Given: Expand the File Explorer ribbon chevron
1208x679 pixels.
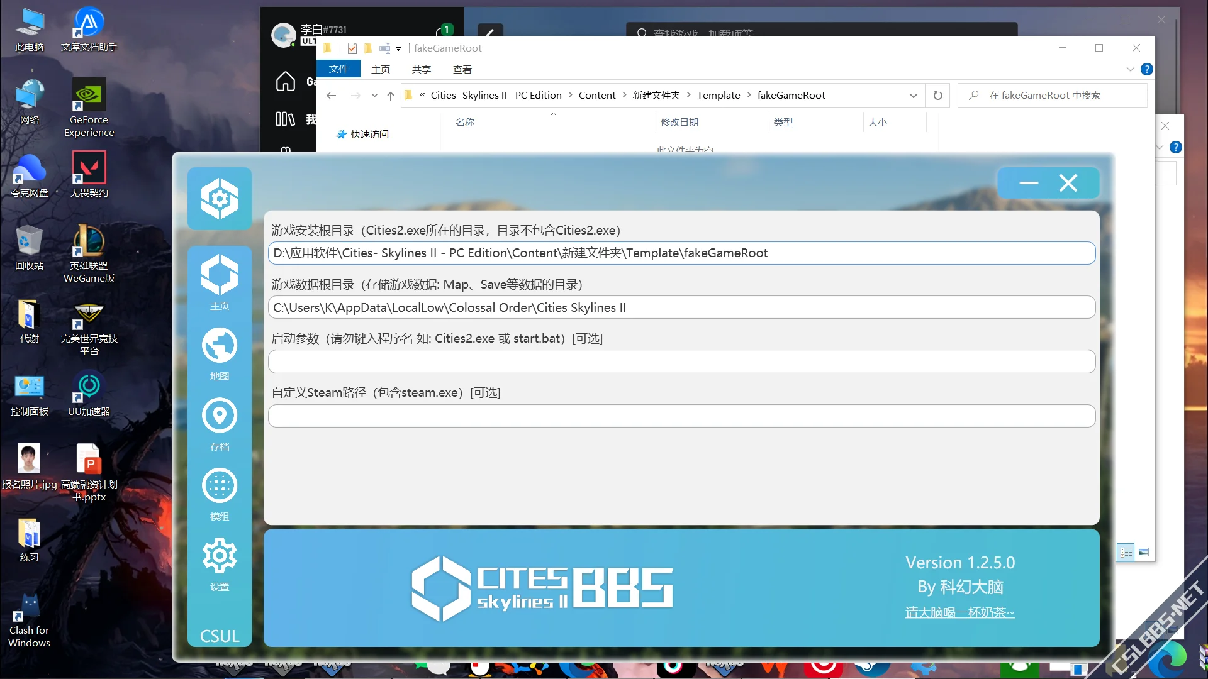Looking at the screenshot, I should click(x=1130, y=69).
